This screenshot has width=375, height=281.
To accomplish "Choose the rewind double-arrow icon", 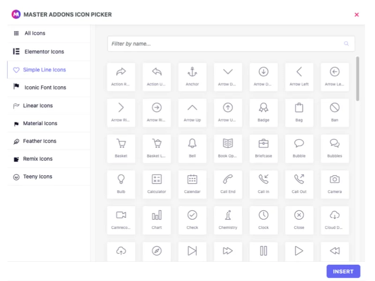I will (x=335, y=251).
